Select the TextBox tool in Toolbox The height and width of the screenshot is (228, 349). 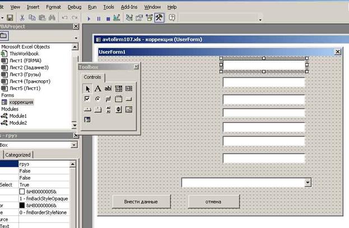tap(108, 89)
